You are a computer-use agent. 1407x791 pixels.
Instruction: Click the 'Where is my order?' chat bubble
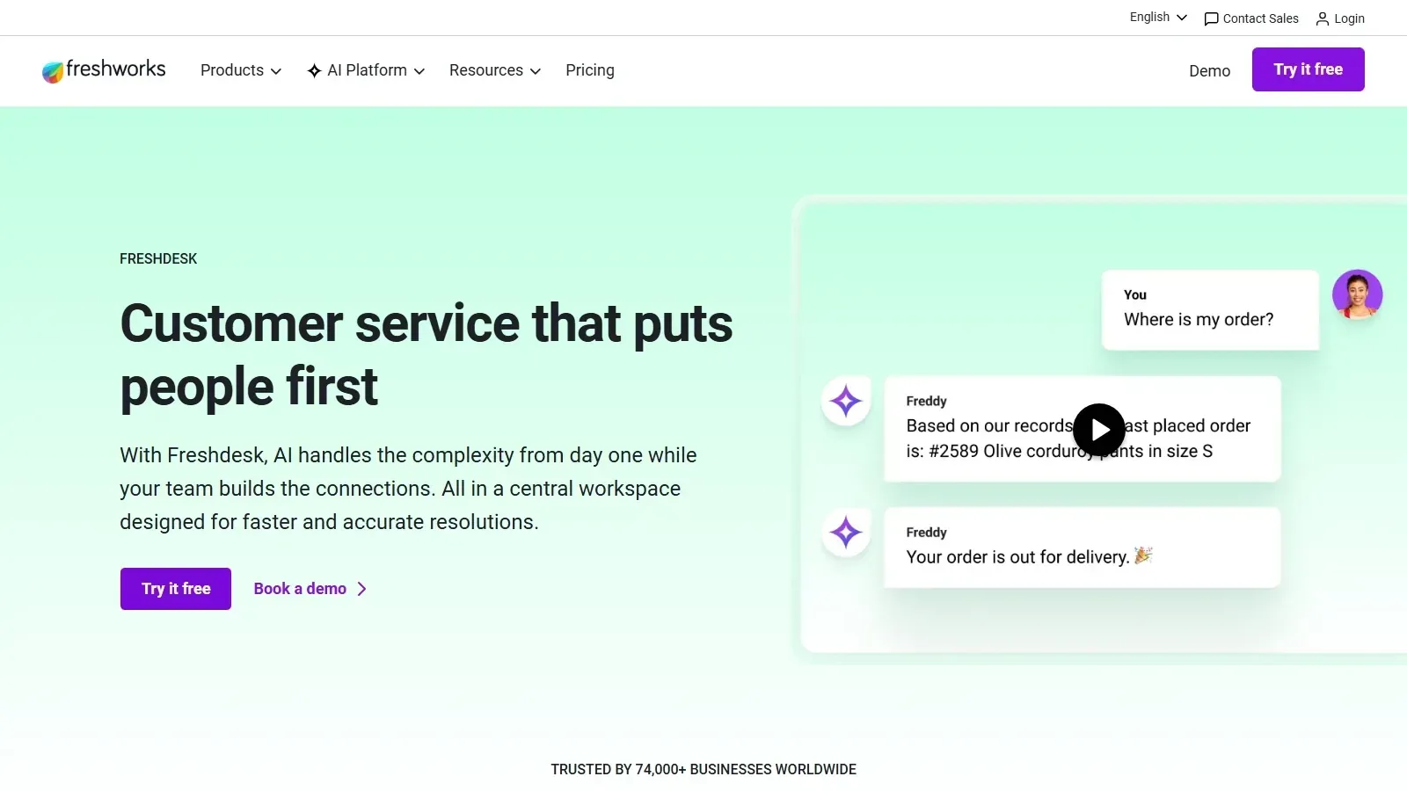(1210, 309)
